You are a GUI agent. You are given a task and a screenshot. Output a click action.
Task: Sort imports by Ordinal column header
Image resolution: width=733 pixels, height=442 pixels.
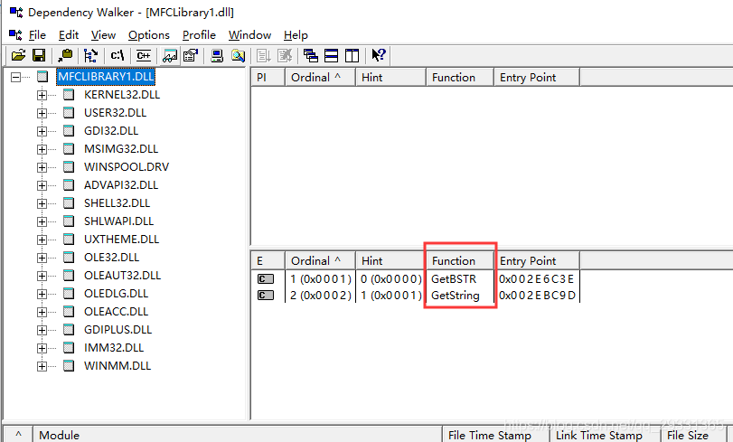320,78
